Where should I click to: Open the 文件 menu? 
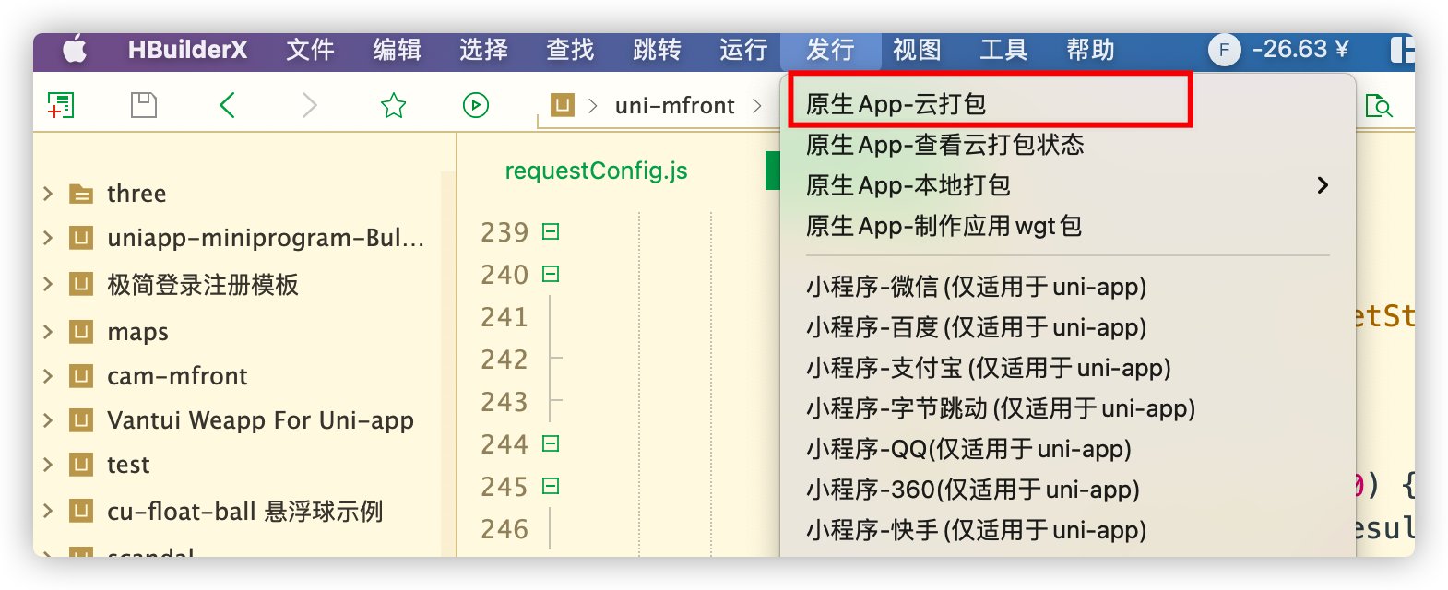coord(310,50)
